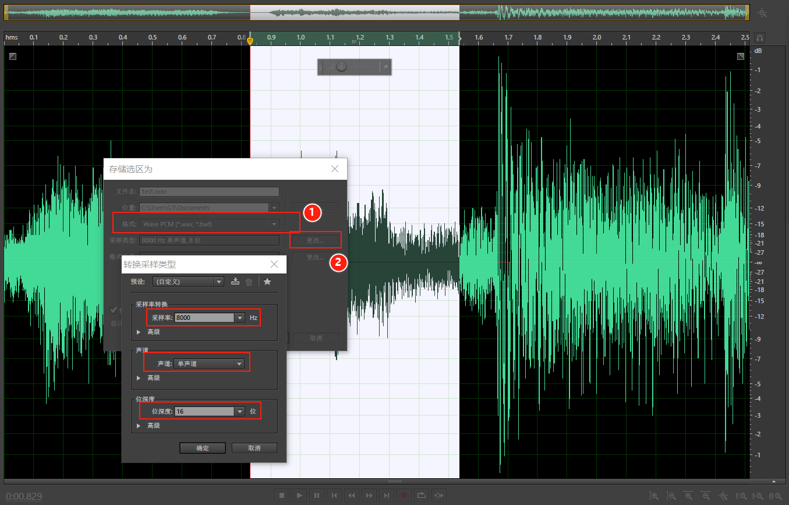The width and height of the screenshot is (789, 505).
Task: Start playback with the Play button
Action: (299, 495)
